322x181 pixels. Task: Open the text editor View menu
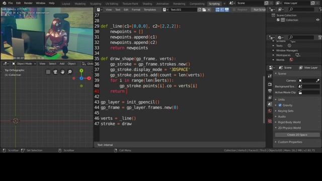click(x=109, y=10)
